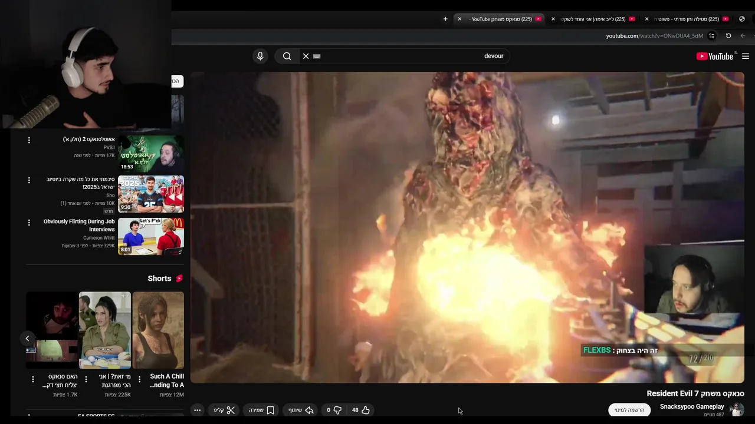Open the browser profile globe icon
The image size is (755, 424).
point(742,19)
